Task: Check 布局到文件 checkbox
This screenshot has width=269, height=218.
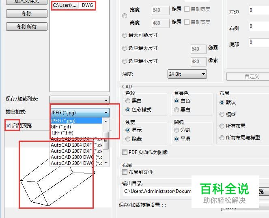Action: click(x=125, y=172)
